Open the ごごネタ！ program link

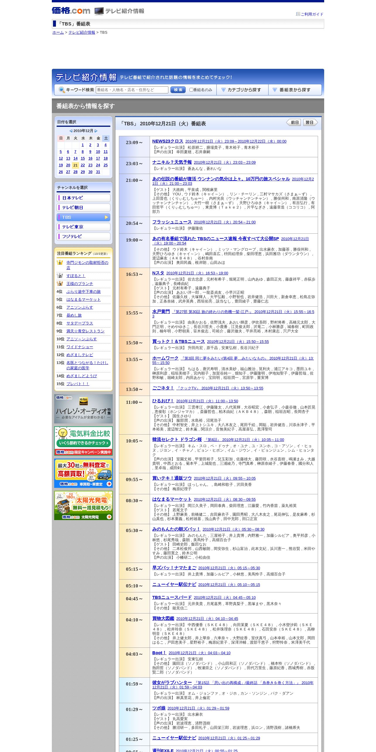pyautogui.click(x=163, y=388)
